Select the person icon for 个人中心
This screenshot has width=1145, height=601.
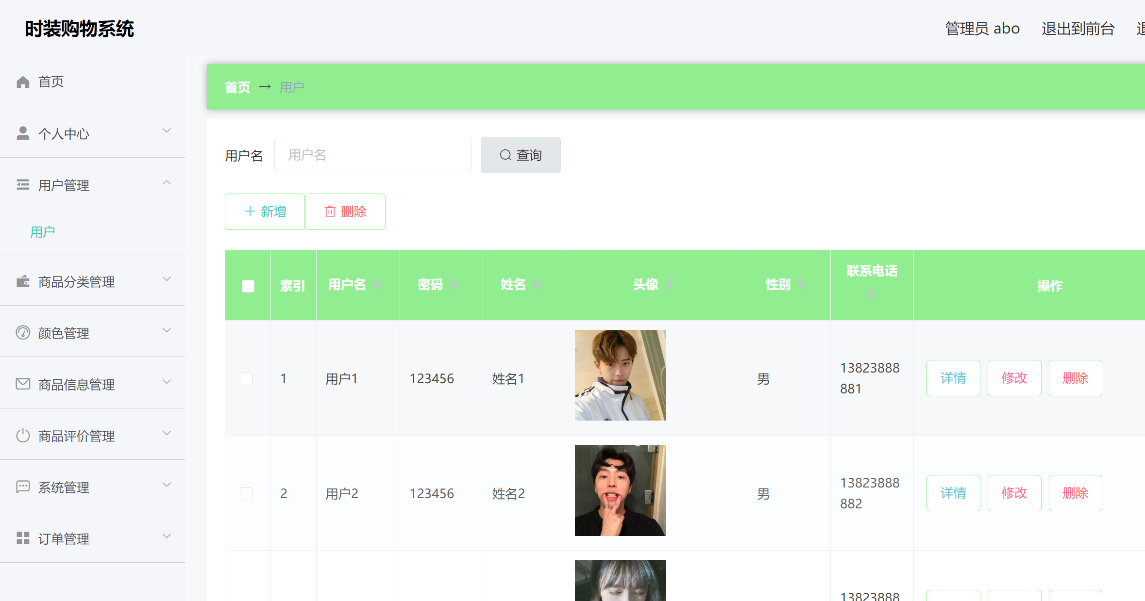pos(23,132)
